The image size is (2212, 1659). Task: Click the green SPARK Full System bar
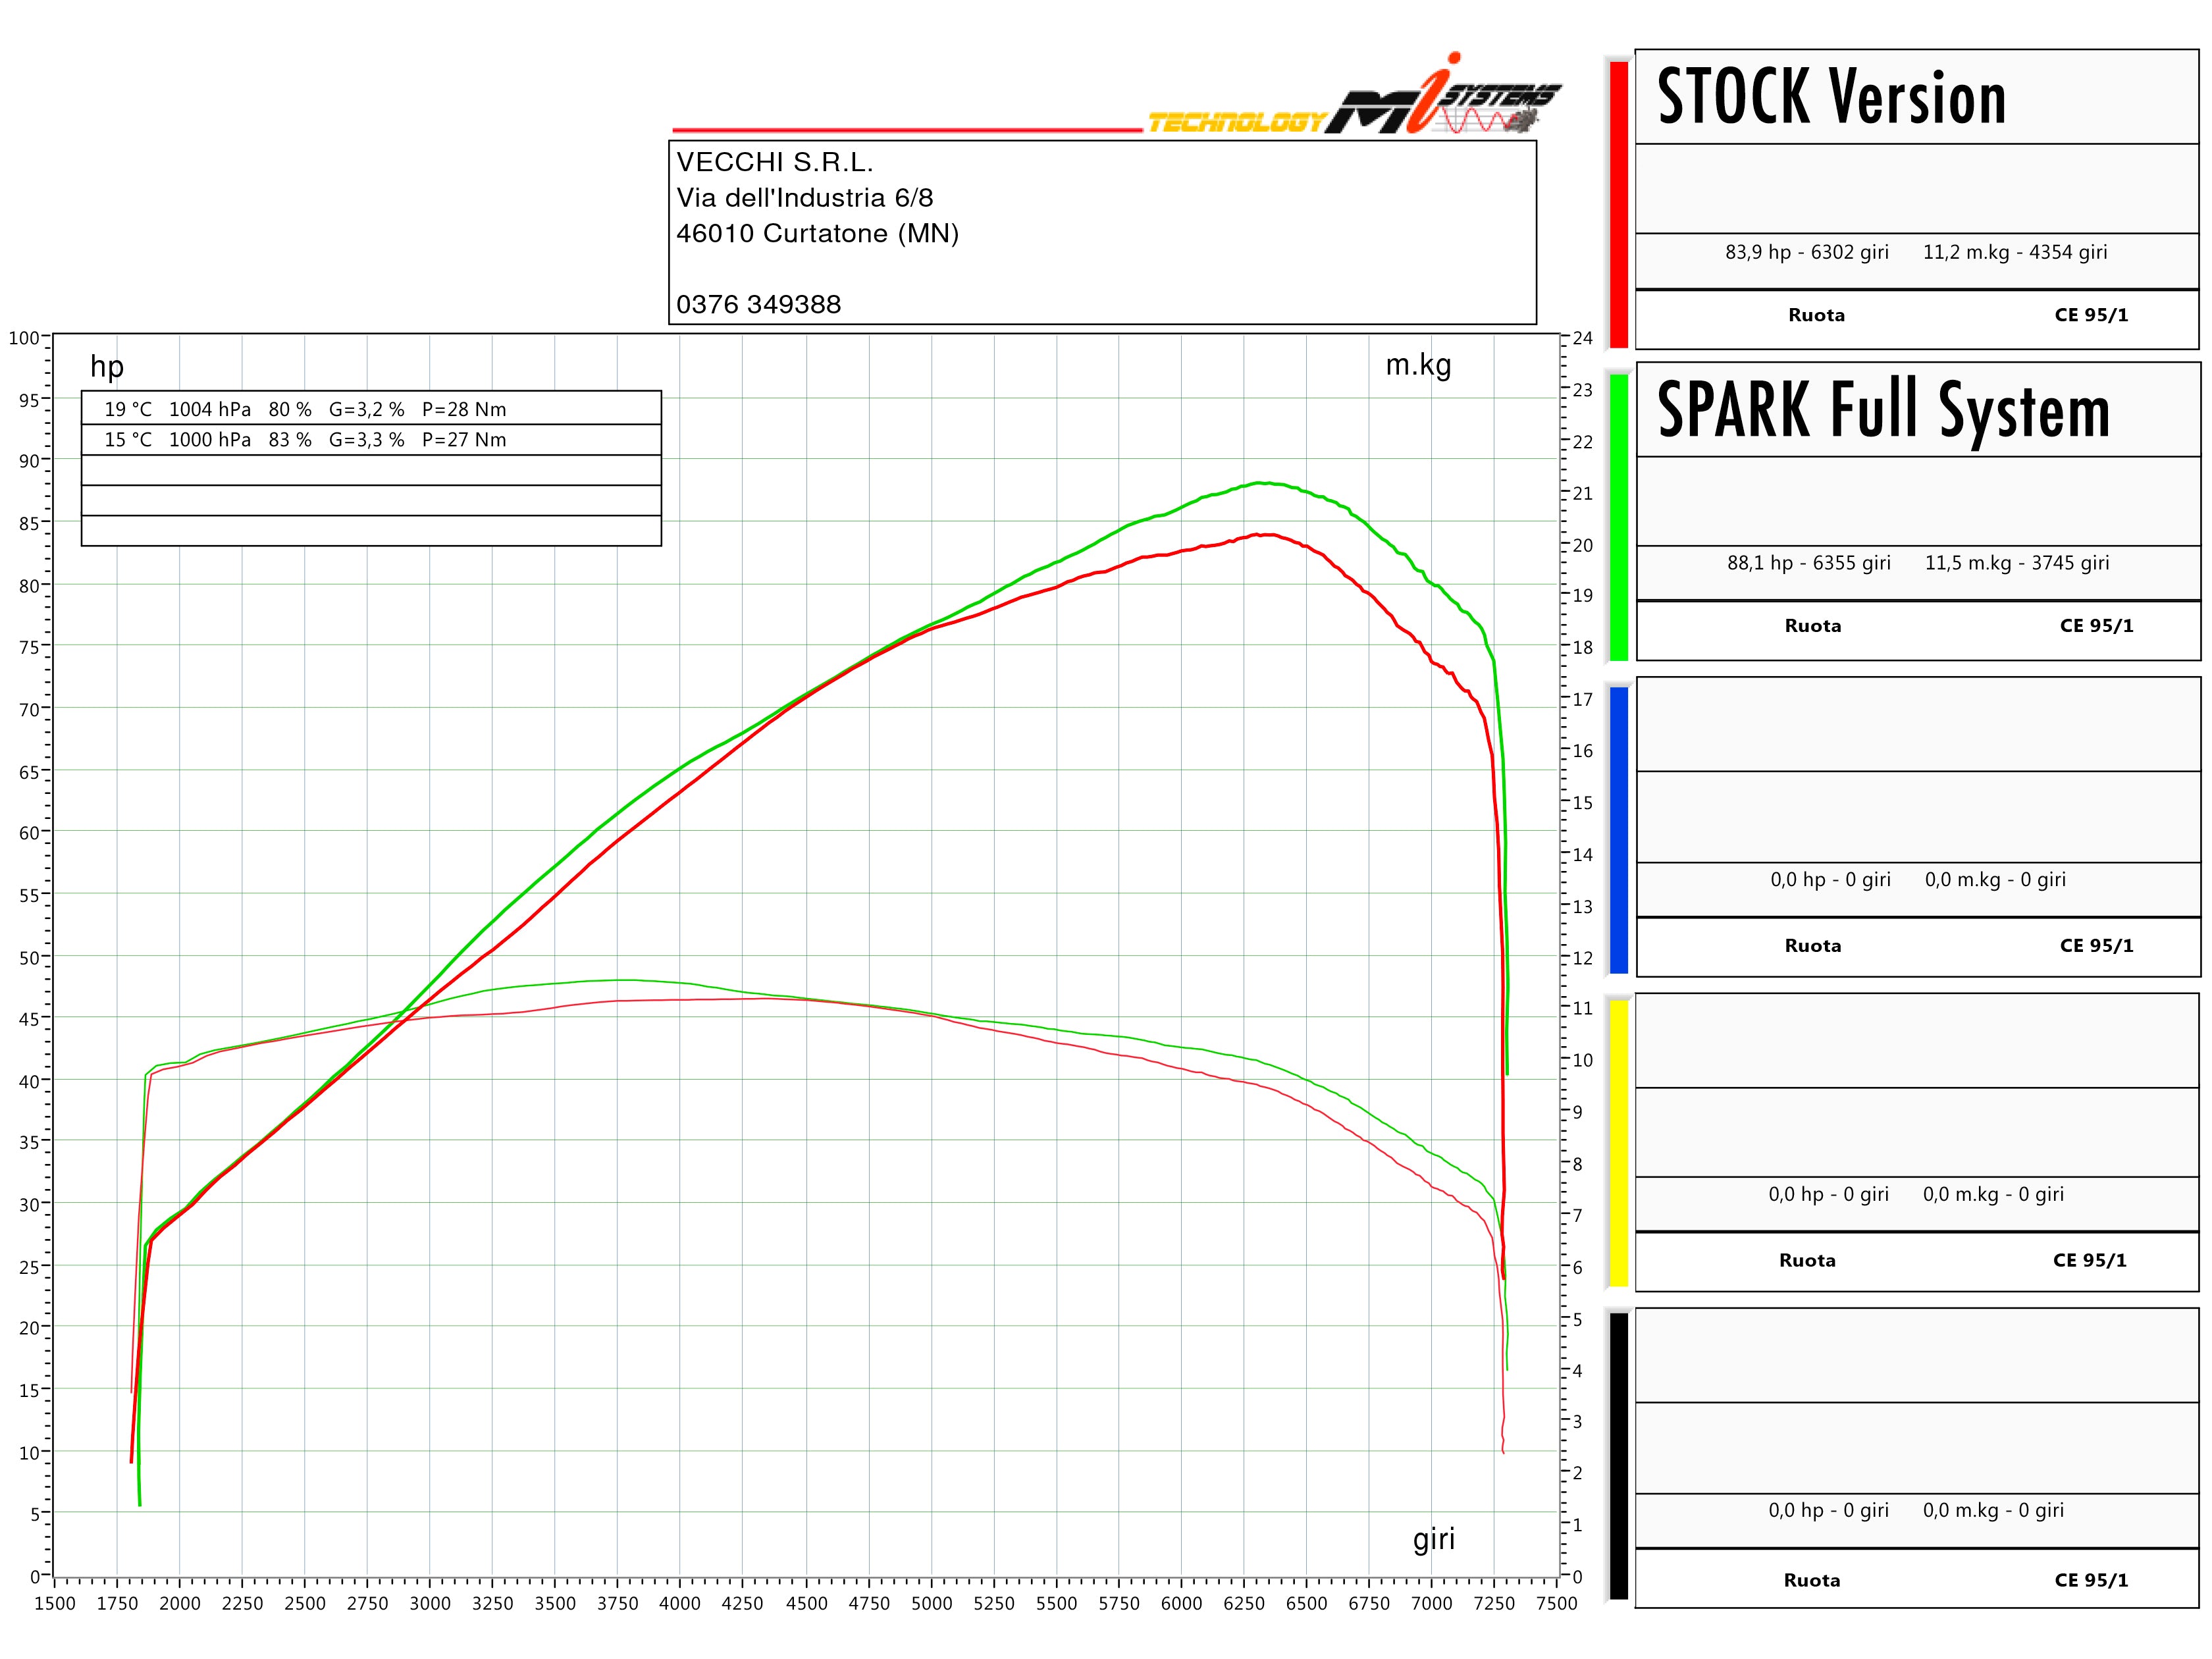click(1618, 516)
